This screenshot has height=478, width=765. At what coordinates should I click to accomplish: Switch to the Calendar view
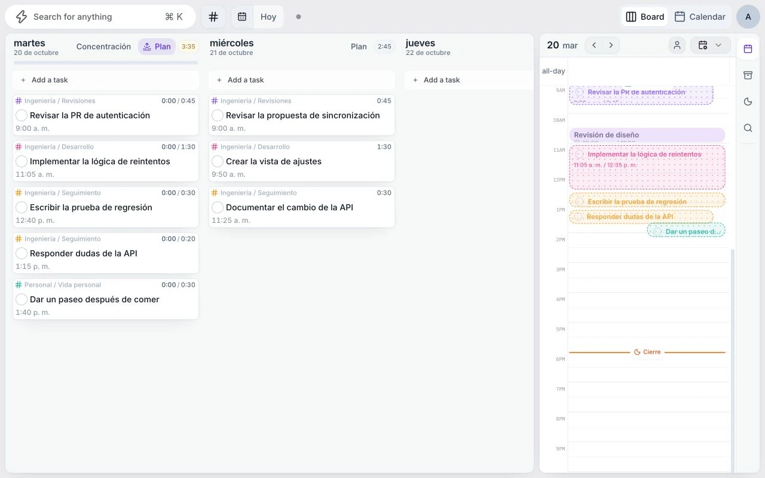point(700,17)
